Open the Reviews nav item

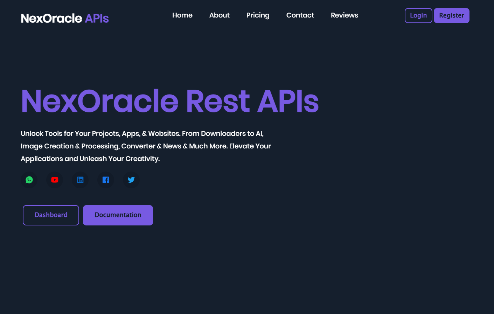[345, 15]
